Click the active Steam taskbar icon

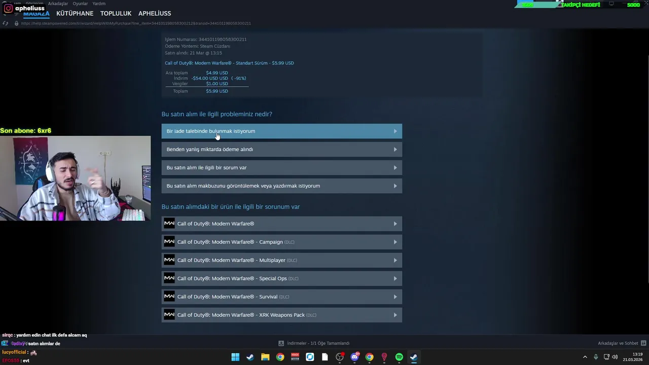pyautogui.click(x=414, y=357)
